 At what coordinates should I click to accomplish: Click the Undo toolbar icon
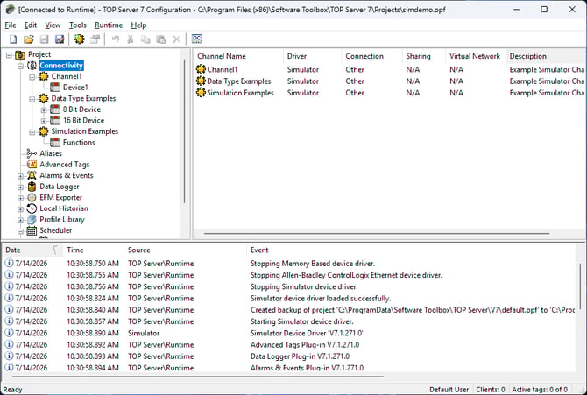pyautogui.click(x=116, y=39)
